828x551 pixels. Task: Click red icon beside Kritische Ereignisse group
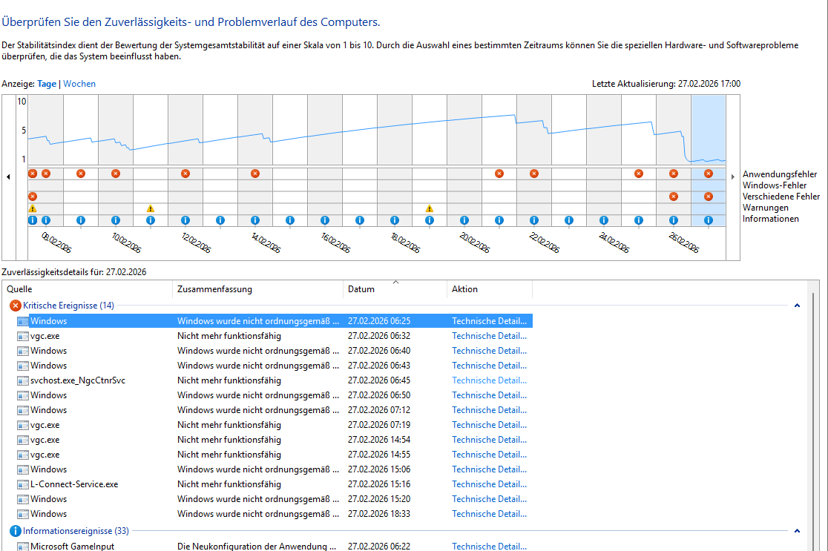pos(16,306)
